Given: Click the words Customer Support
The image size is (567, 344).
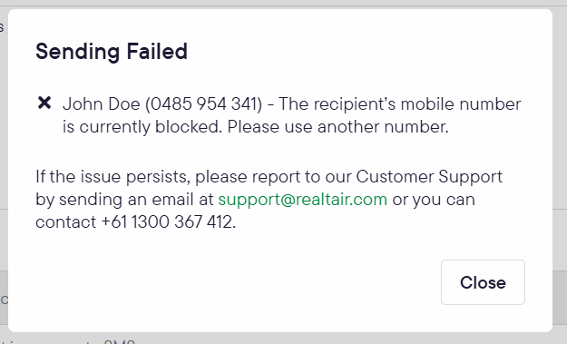Looking at the screenshot, I should tap(429, 177).
